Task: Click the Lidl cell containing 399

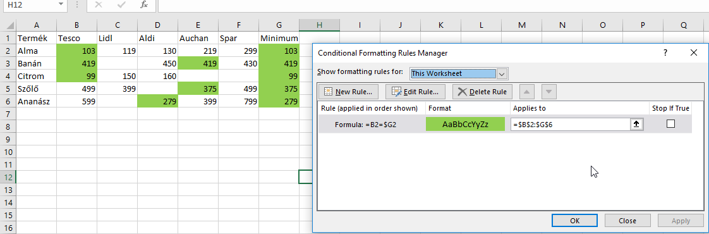Action: click(117, 89)
